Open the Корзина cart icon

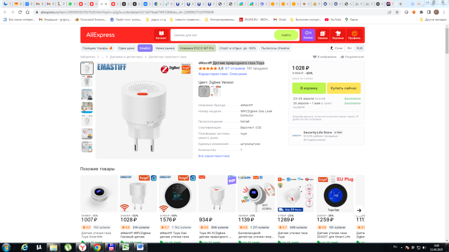pos(338,35)
